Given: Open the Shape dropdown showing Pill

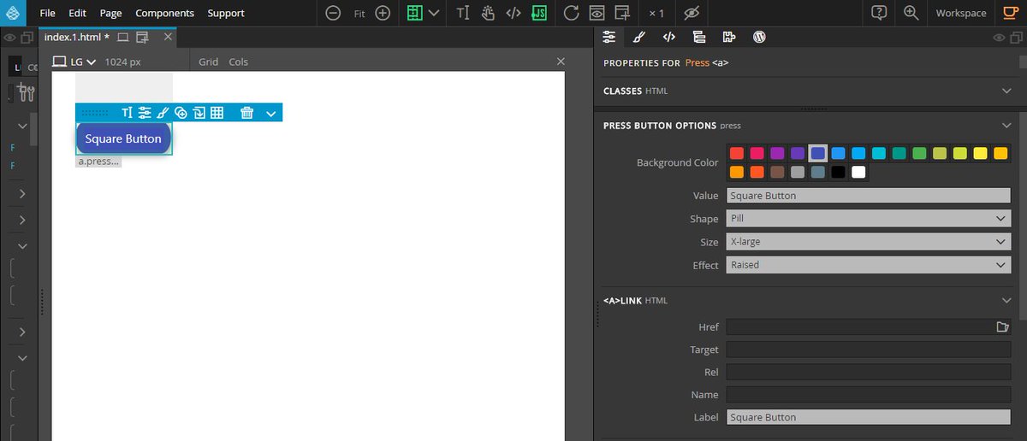Looking at the screenshot, I should pyautogui.click(x=869, y=219).
